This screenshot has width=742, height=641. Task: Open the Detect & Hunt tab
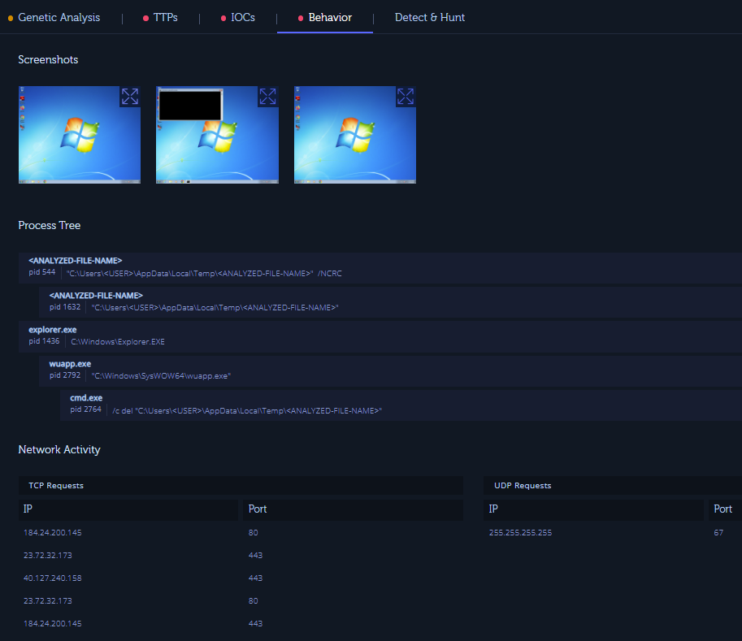[x=430, y=17]
